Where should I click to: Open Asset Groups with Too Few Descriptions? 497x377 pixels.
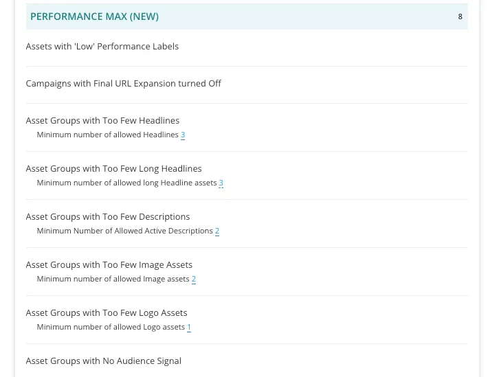point(108,217)
